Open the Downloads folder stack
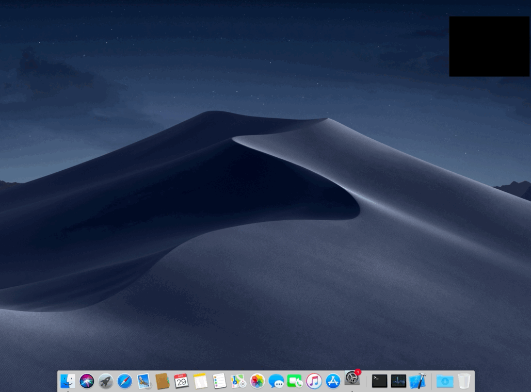The height and width of the screenshot is (392, 531). tap(445, 381)
